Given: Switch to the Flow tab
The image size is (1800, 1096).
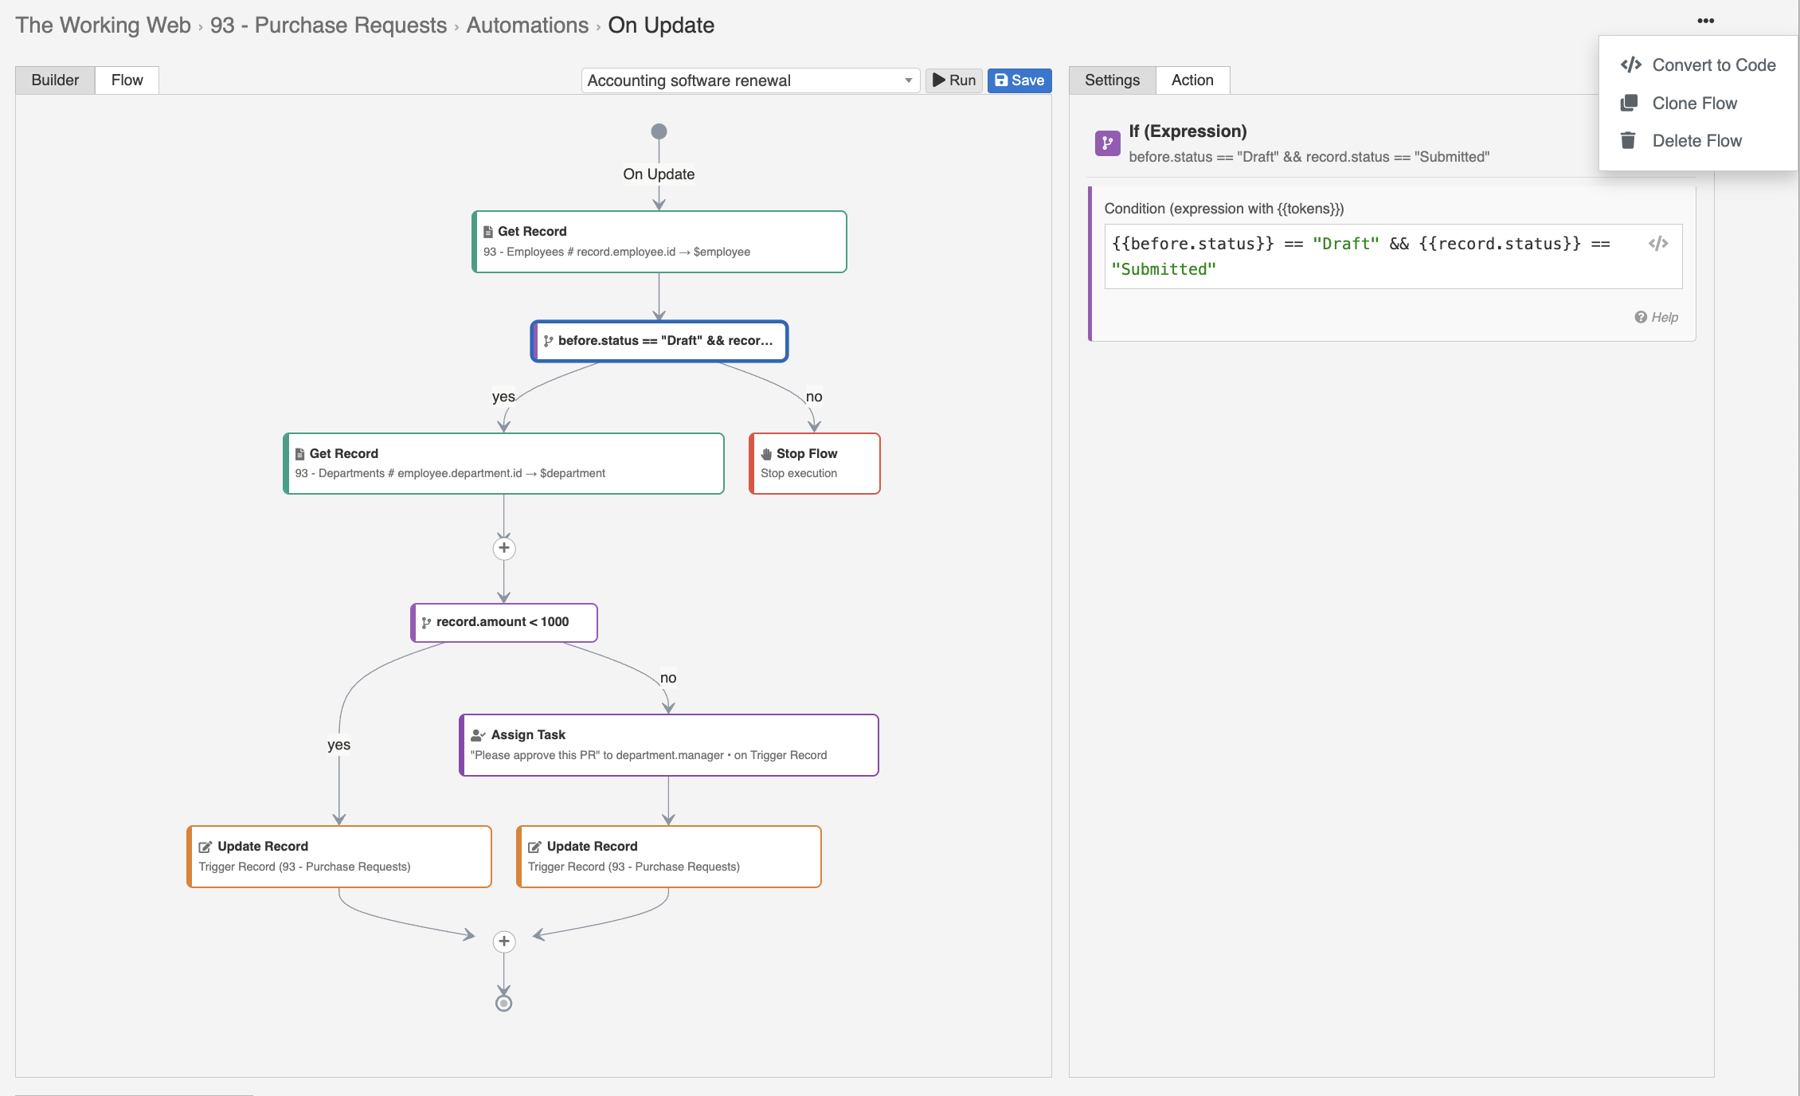Looking at the screenshot, I should (127, 80).
